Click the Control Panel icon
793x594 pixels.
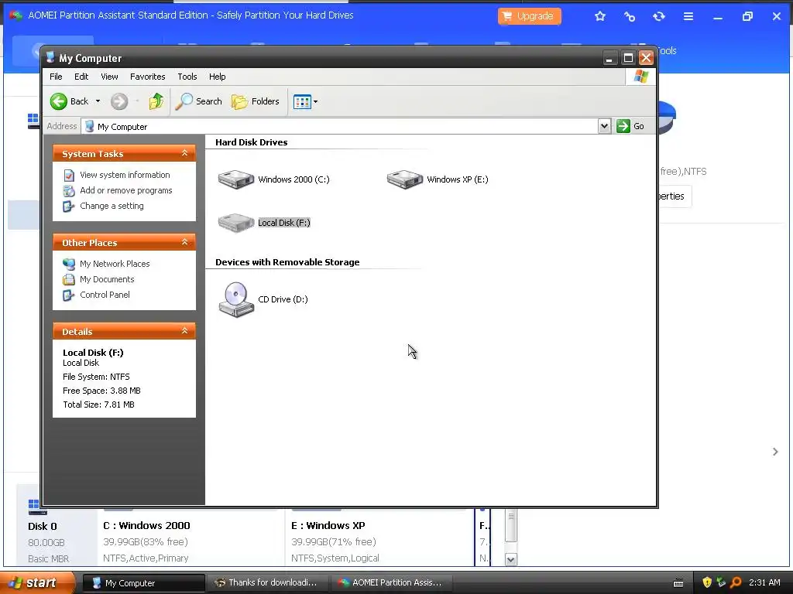(69, 295)
